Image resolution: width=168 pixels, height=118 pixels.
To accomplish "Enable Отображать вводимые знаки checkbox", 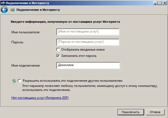I will (x=58, y=50).
